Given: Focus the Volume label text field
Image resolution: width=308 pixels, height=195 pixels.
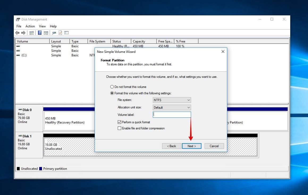Looking at the screenshot, I should coord(172,115).
